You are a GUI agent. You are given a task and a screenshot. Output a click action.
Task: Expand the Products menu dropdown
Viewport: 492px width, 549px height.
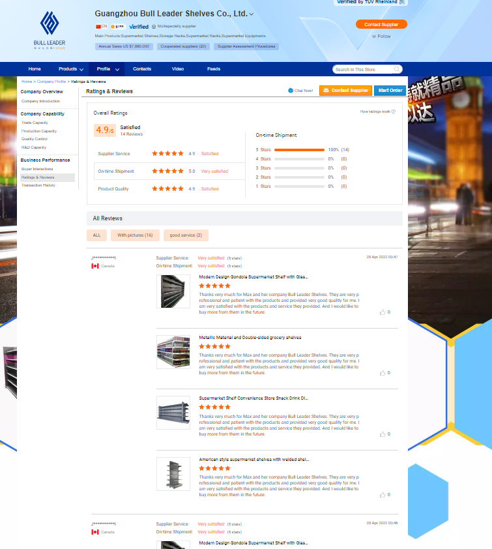pyautogui.click(x=81, y=69)
